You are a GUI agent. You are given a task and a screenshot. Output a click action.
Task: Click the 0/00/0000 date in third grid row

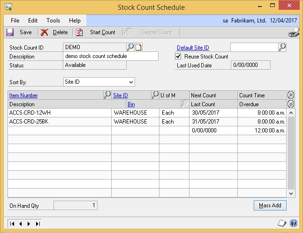tap(213, 131)
